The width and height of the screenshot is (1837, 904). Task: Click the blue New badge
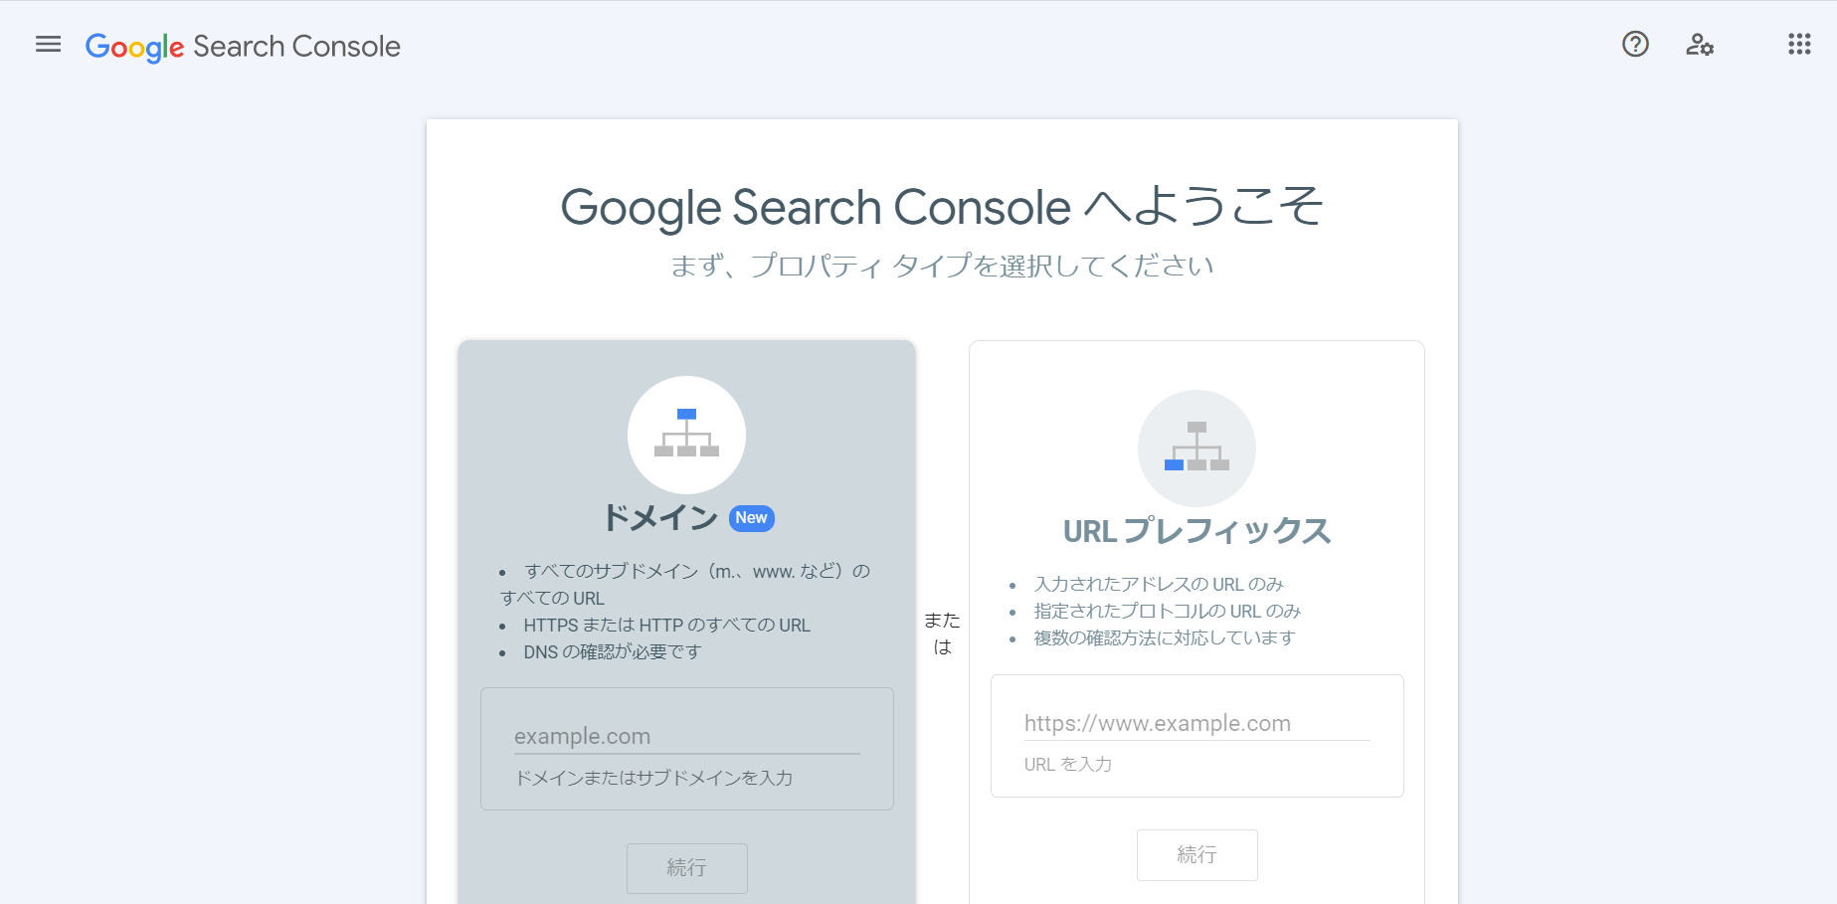click(751, 518)
